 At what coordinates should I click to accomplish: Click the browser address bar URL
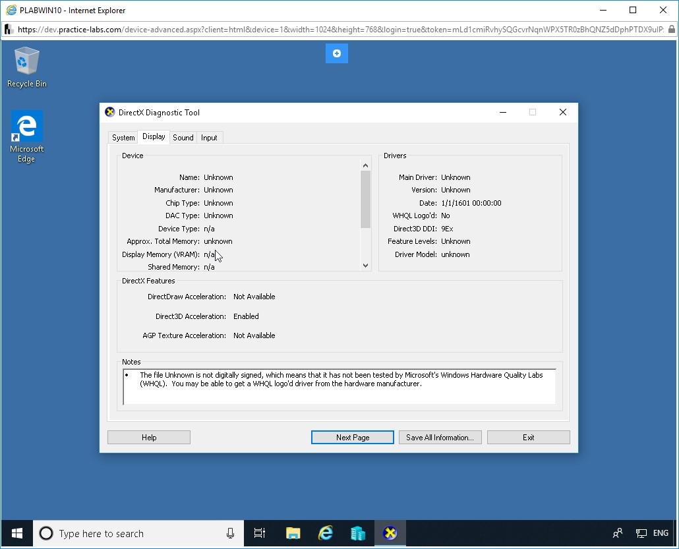pyautogui.click(x=340, y=30)
